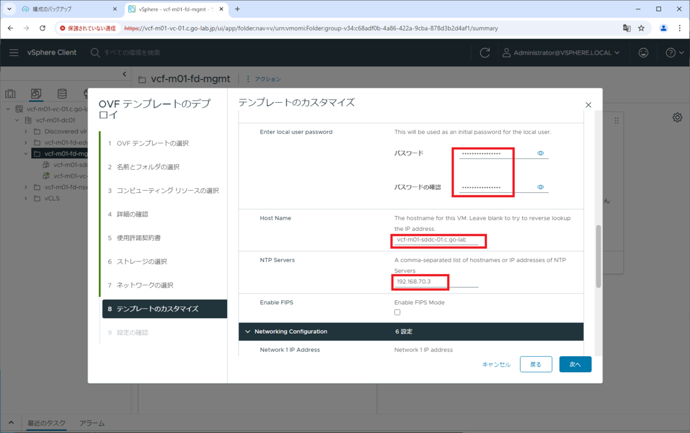Image resolution: width=690 pixels, height=433 pixels.
Task: Open the Administrator@VSPHERE.LOCAL user menu
Action: (561, 52)
